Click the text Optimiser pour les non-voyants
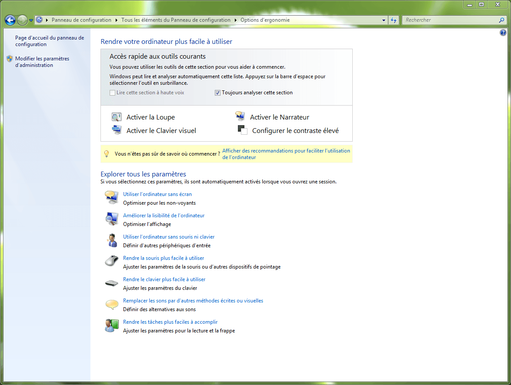 [x=159, y=203]
